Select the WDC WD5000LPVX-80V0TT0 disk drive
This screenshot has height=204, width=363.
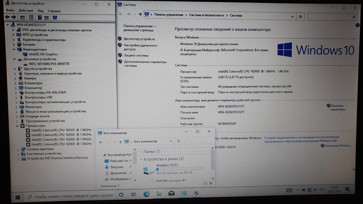click(49, 64)
